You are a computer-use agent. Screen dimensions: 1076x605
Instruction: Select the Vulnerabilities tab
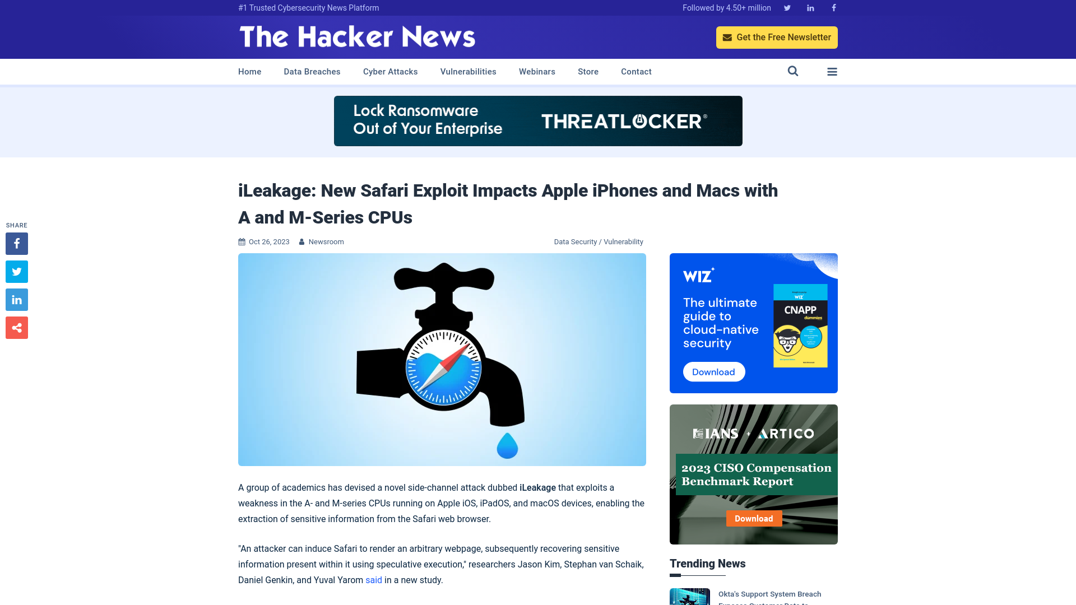click(468, 71)
